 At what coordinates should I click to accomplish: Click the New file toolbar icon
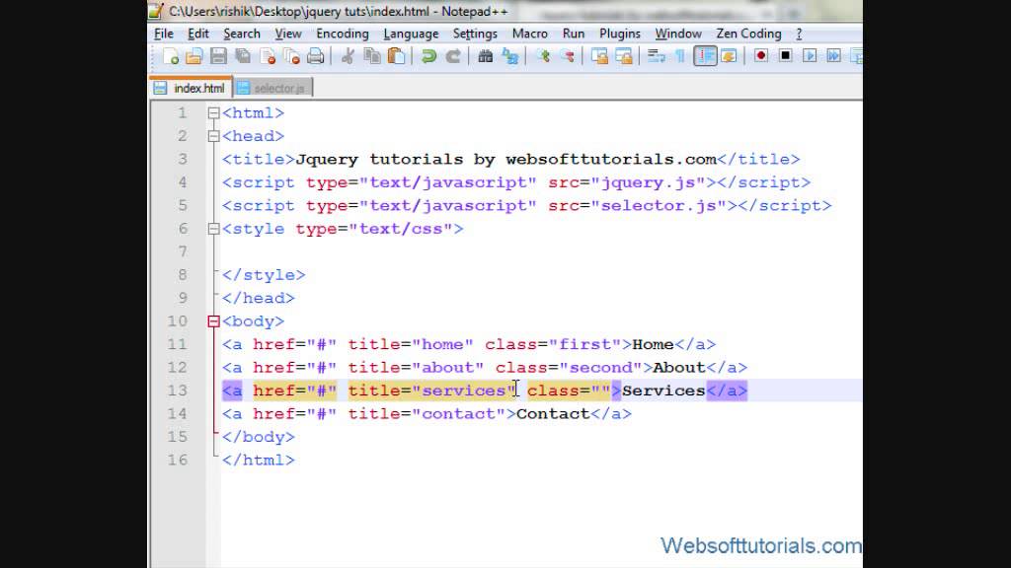click(x=171, y=56)
